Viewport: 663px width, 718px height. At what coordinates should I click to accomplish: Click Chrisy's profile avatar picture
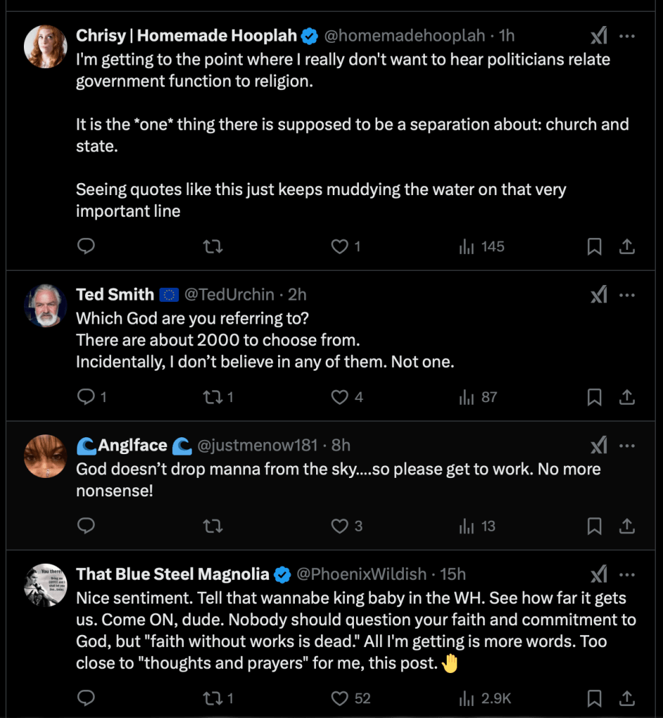click(x=46, y=47)
